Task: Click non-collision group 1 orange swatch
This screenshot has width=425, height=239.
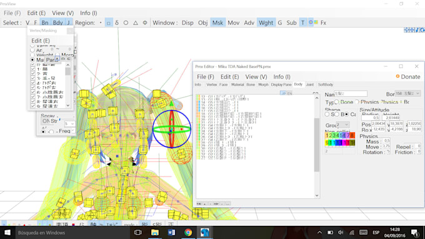Action: coord(327,135)
